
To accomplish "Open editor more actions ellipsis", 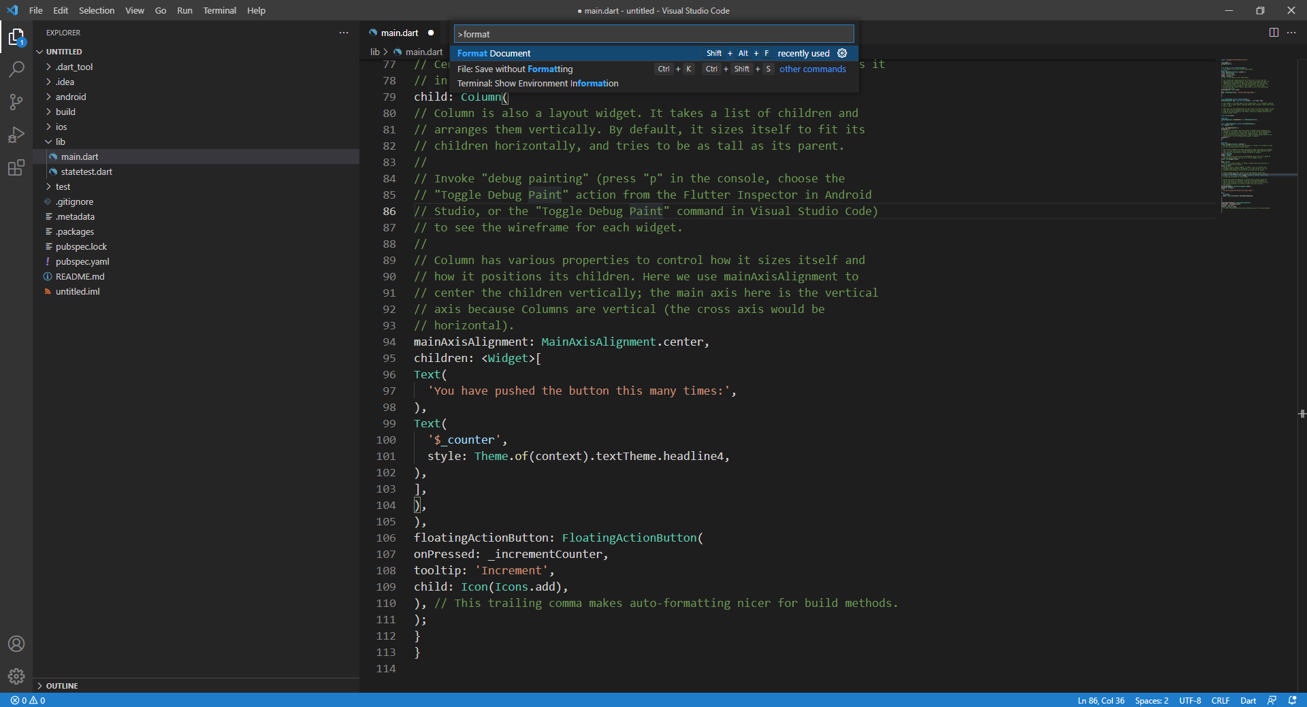I will 1291,33.
